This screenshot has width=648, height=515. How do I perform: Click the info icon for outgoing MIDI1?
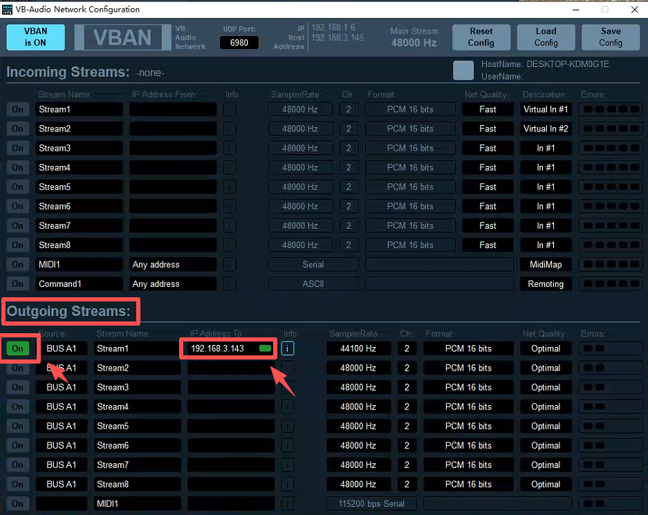click(288, 504)
